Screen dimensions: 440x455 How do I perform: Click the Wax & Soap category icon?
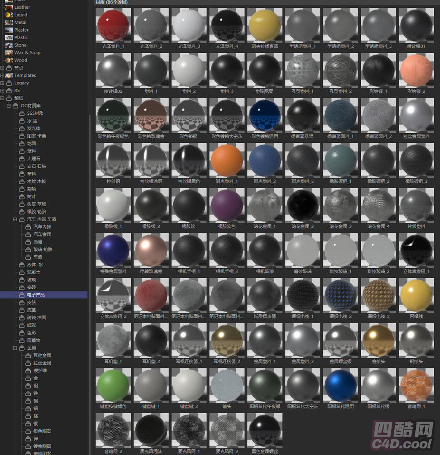[x=9, y=52]
